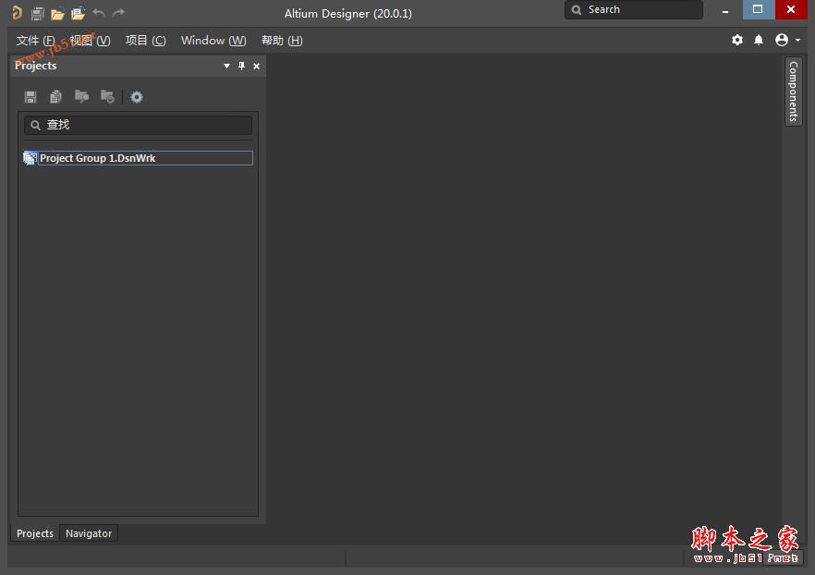Open the 文件 (F) menu
This screenshot has width=815, height=575.
[x=35, y=41]
